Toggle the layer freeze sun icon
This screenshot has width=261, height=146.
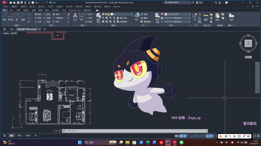(x=106, y=14)
